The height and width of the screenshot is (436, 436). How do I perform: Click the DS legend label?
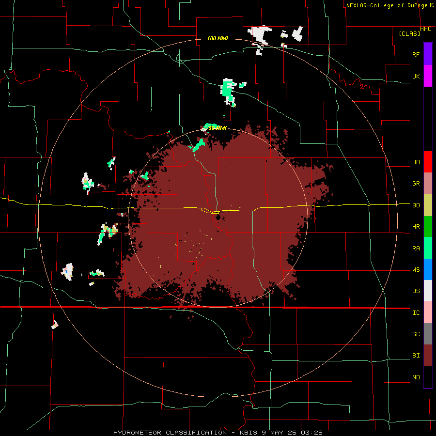[416, 291]
